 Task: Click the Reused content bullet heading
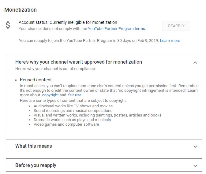coord(36,80)
